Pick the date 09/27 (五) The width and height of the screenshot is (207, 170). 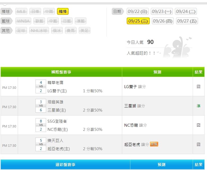coord(187,21)
